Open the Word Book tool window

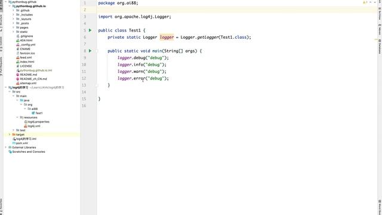click(x=380, y=207)
